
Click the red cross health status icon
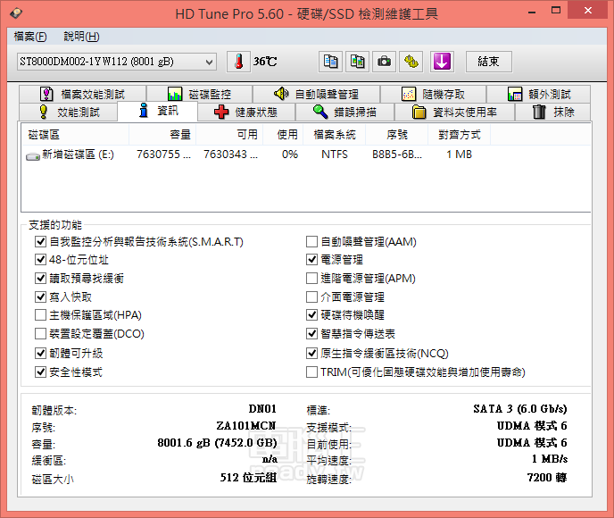[x=221, y=112]
